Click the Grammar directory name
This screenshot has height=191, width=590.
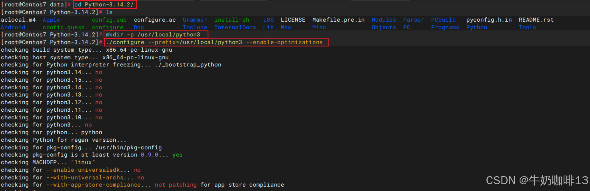coord(195,20)
